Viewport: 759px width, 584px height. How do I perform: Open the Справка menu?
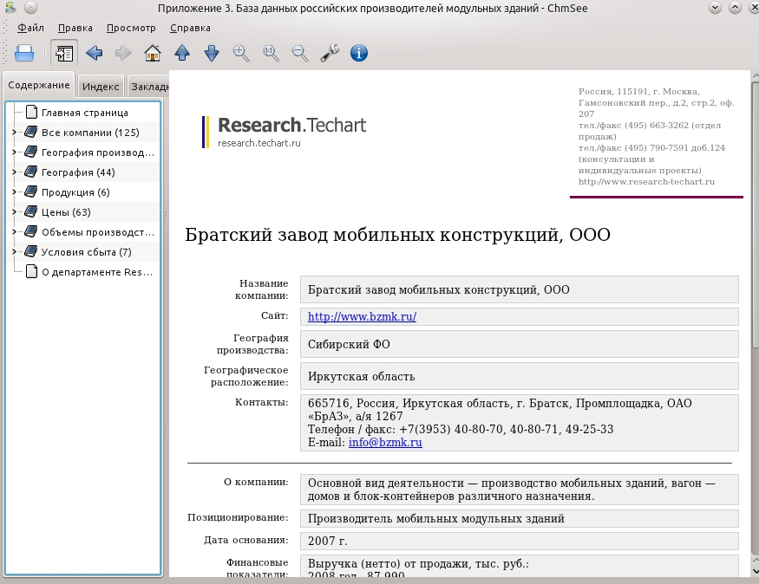[190, 28]
